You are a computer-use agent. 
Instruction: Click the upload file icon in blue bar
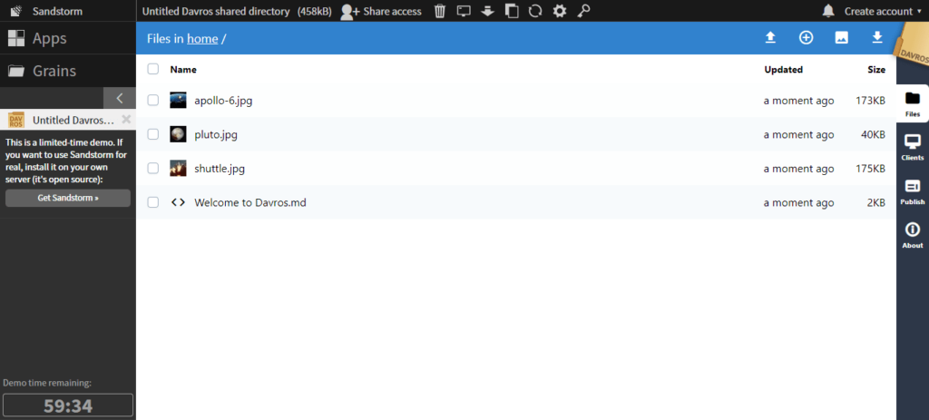point(770,38)
